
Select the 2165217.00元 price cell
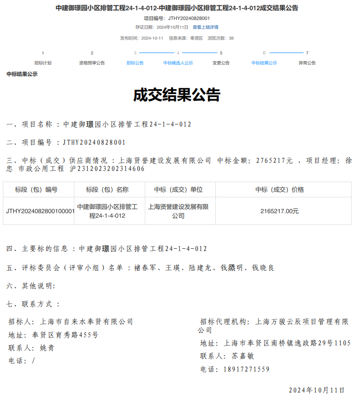coord(280,211)
